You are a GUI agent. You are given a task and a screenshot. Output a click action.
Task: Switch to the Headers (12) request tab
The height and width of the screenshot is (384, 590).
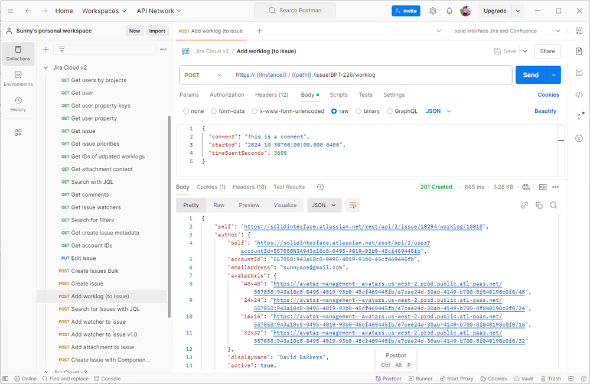[x=271, y=95]
